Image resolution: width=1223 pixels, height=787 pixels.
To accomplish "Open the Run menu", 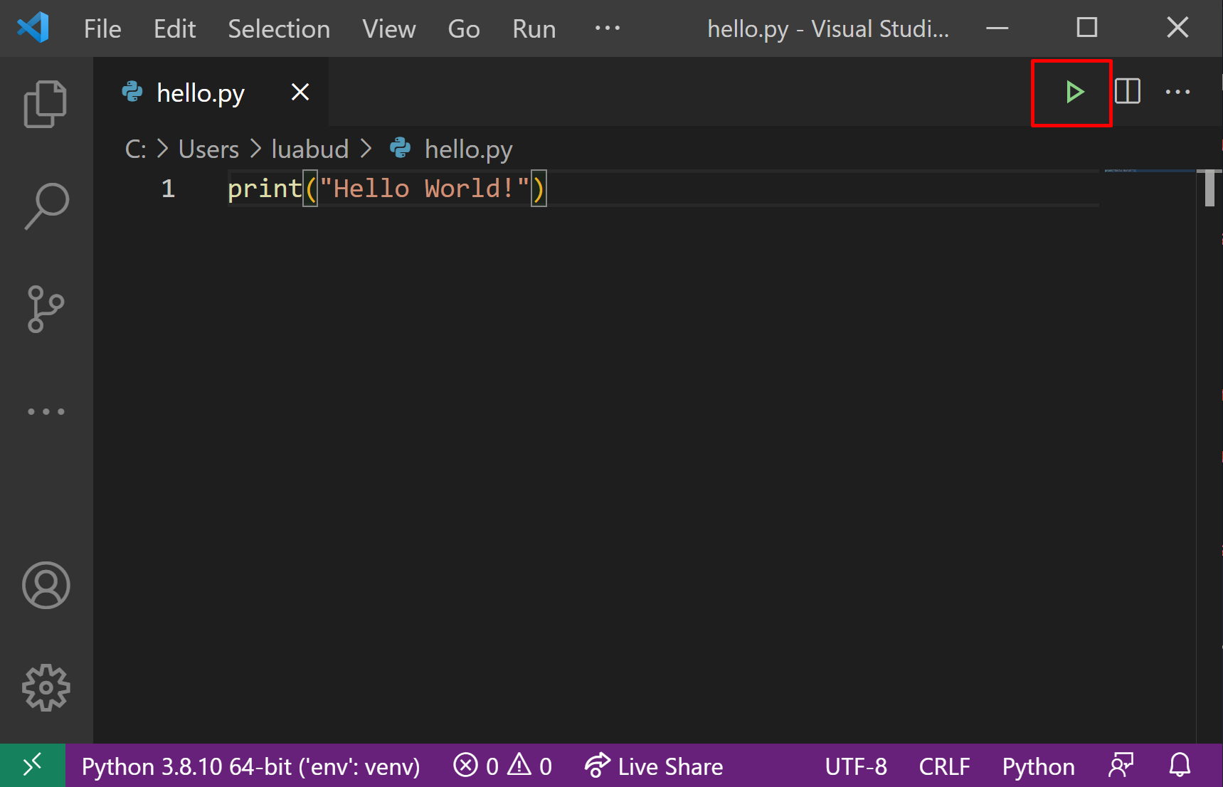I will tap(534, 29).
